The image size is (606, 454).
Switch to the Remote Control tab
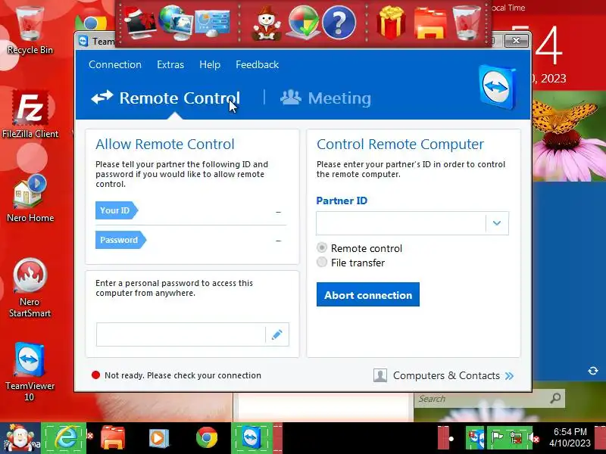coord(165,98)
